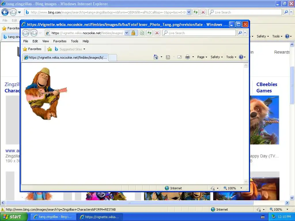Open the Page dropdown in vignette window
The height and width of the screenshot is (221, 295).
(202, 57)
